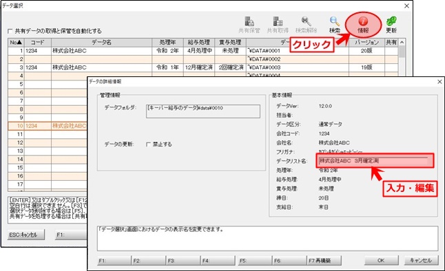Close the データ選択 window

click(x=406, y=6)
